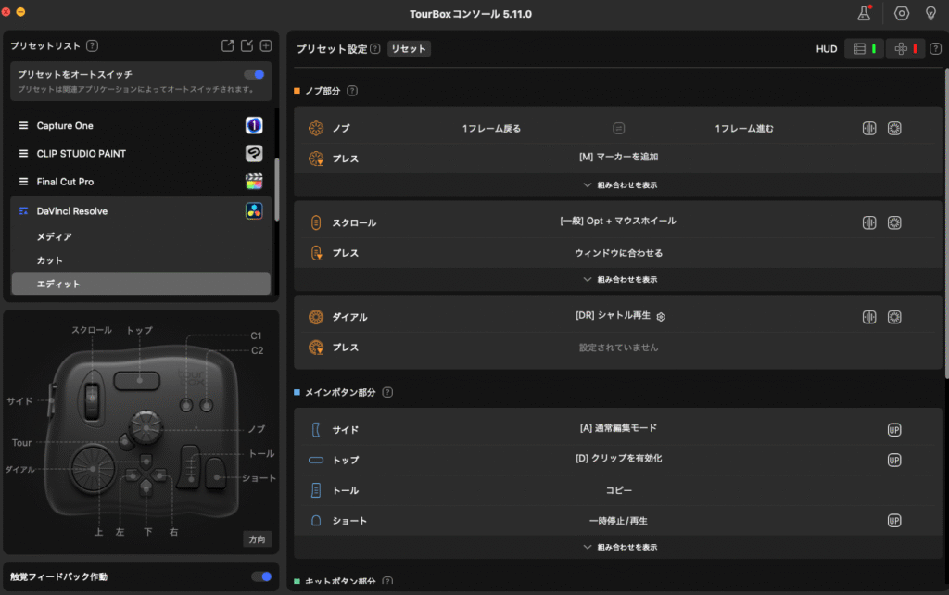Select the カット page under DaVinci Resolve

click(50, 260)
